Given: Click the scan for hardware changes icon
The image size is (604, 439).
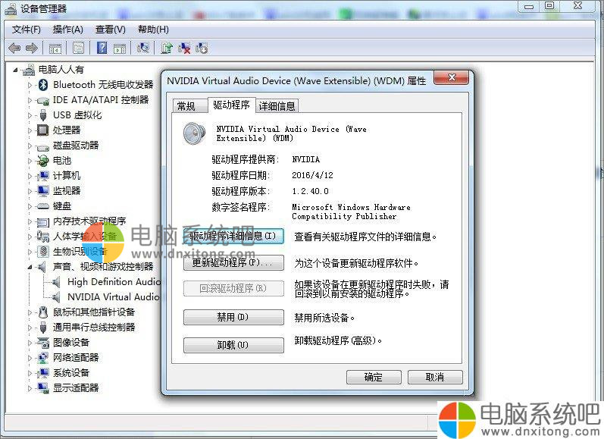Looking at the screenshot, I should pos(143,48).
